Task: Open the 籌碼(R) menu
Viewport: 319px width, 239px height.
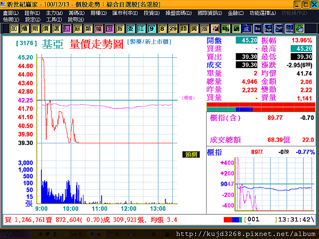Action: (77, 13)
